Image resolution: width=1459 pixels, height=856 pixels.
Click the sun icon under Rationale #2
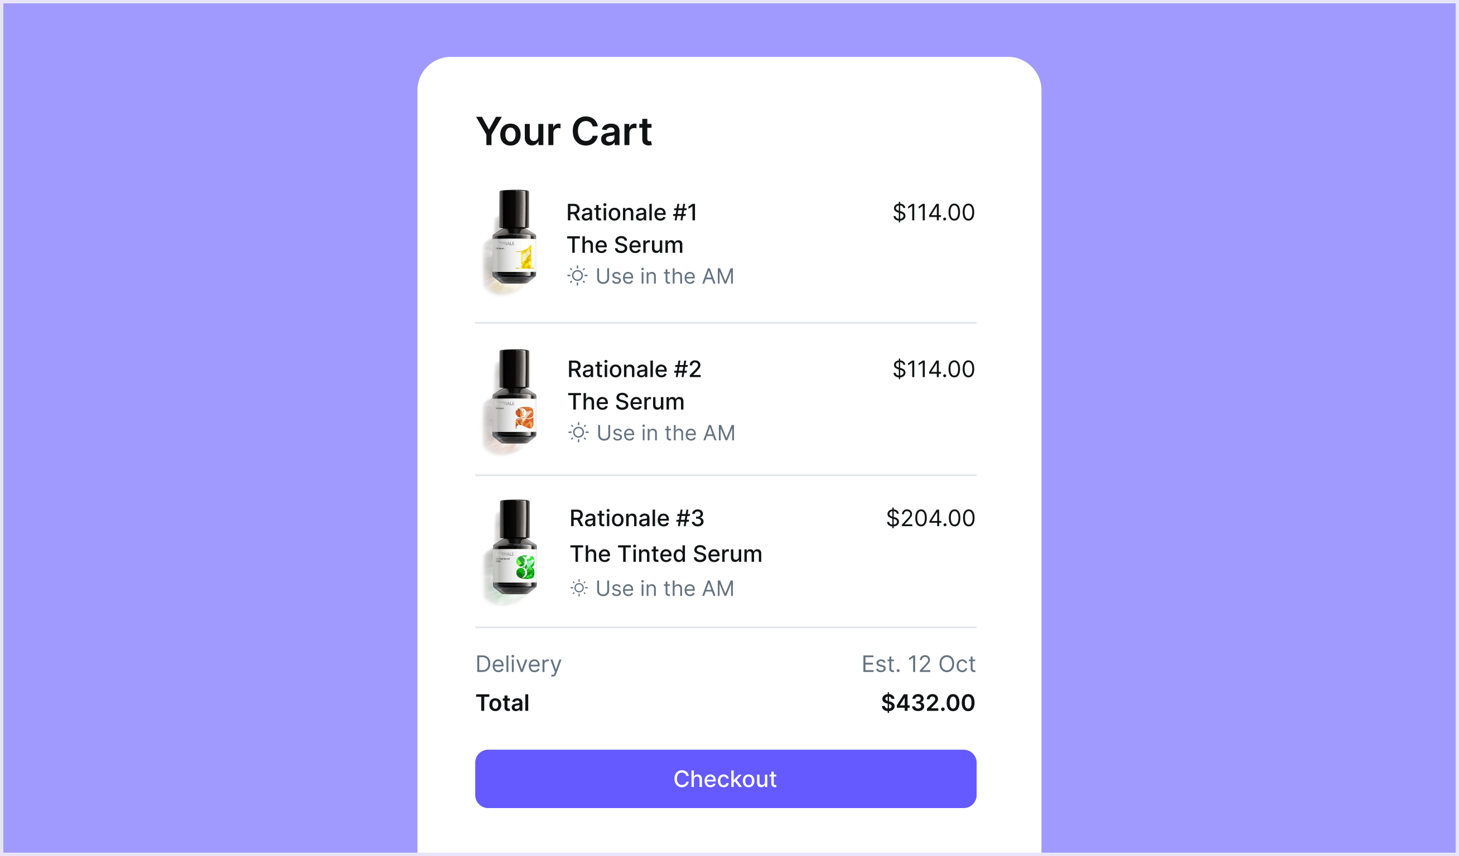coord(578,432)
